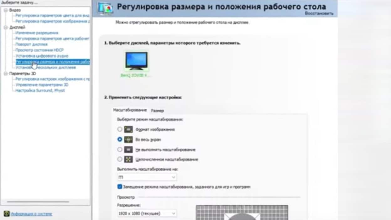Collapse the 'Видео' tree section
The height and width of the screenshot is (220, 391).
(5, 10)
